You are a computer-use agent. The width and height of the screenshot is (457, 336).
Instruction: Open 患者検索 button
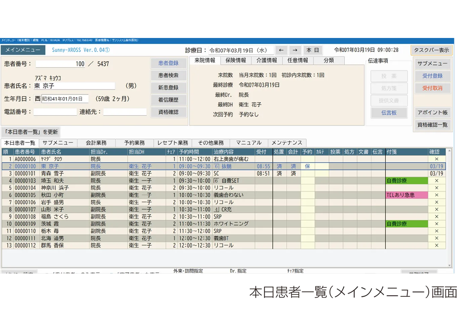click(x=168, y=75)
